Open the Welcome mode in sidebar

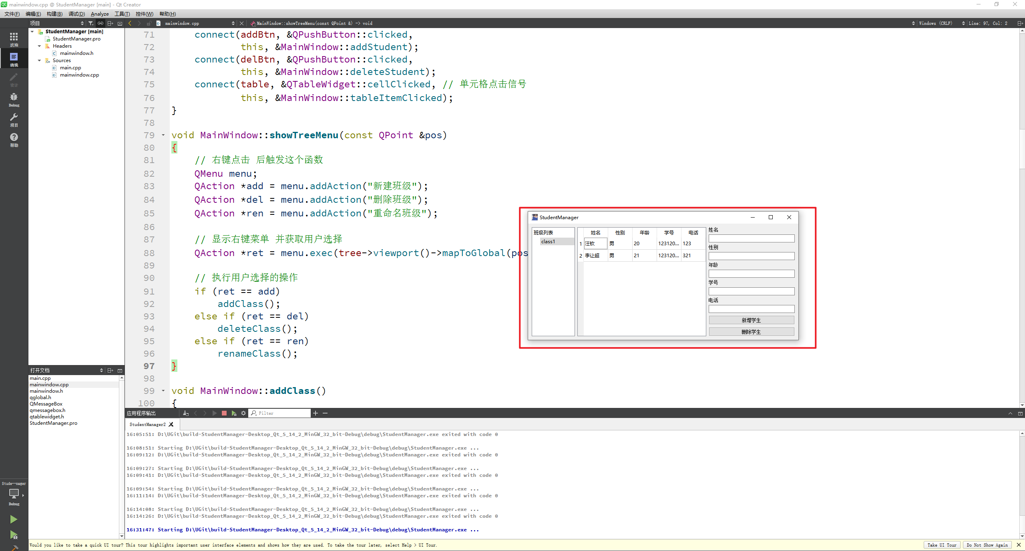[14, 39]
